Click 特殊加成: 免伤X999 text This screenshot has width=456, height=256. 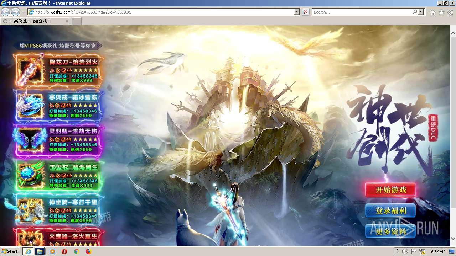pos(71,149)
